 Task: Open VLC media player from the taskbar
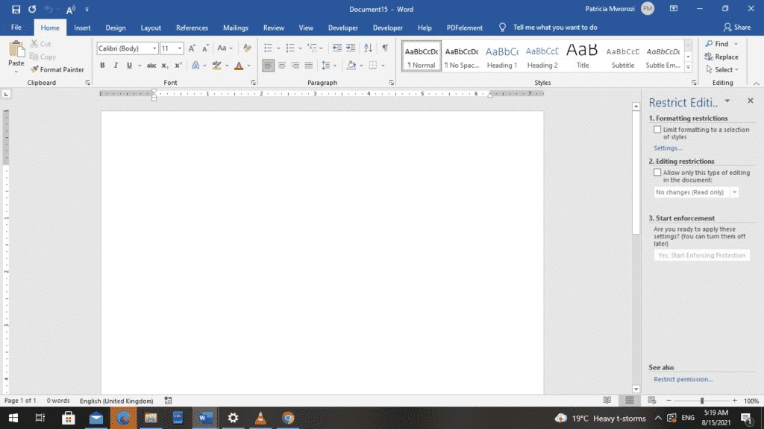tap(260, 418)
